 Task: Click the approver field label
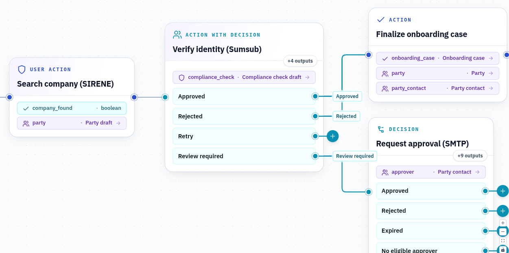point(403,172)
